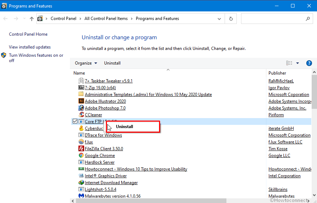317x203 pixels.
Task: Click the Uninstall toolbar button
Action: coord(112,63)
